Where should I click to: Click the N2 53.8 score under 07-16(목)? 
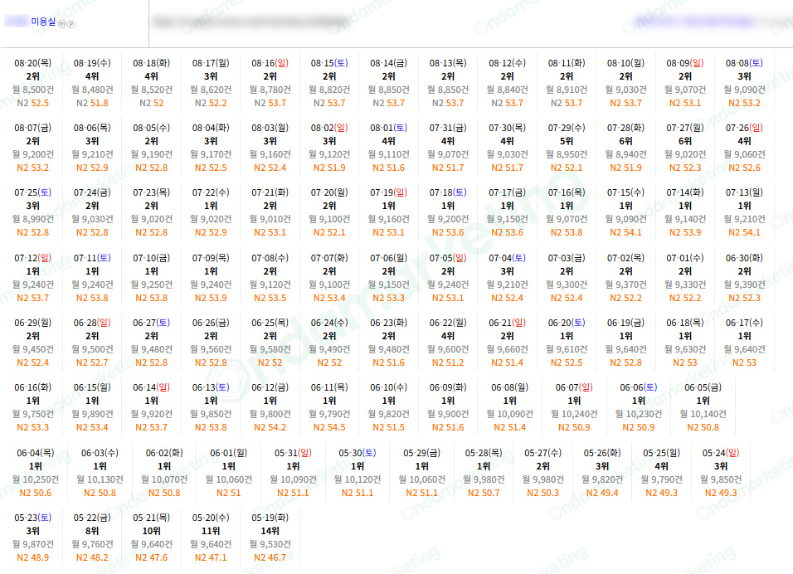567,232
